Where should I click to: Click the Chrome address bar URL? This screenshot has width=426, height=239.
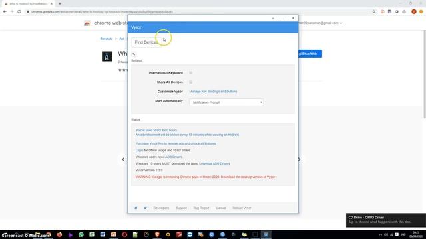point(102,12)
